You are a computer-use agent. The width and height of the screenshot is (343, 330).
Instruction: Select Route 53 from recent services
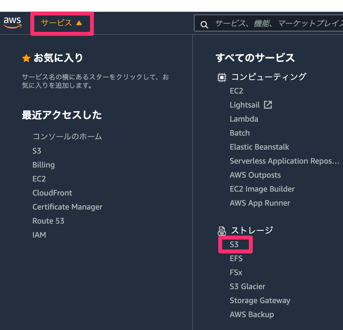coord(48,221)
